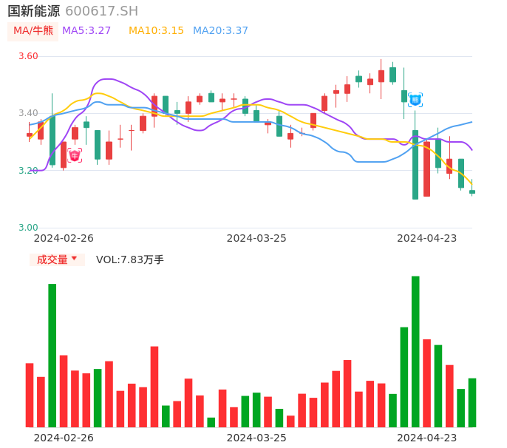This screenshot has width=507, height=448.
Task: Click the pink bull marker icon on chart
Action: (x=75, y=155)
